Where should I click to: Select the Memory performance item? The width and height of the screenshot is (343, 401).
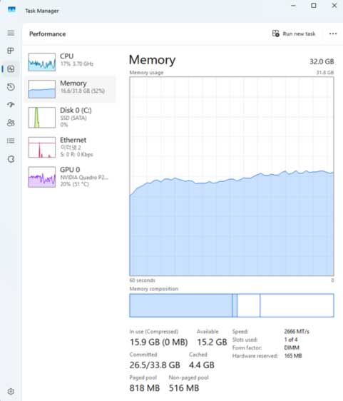pyautogui.click(x=70, y=89)
